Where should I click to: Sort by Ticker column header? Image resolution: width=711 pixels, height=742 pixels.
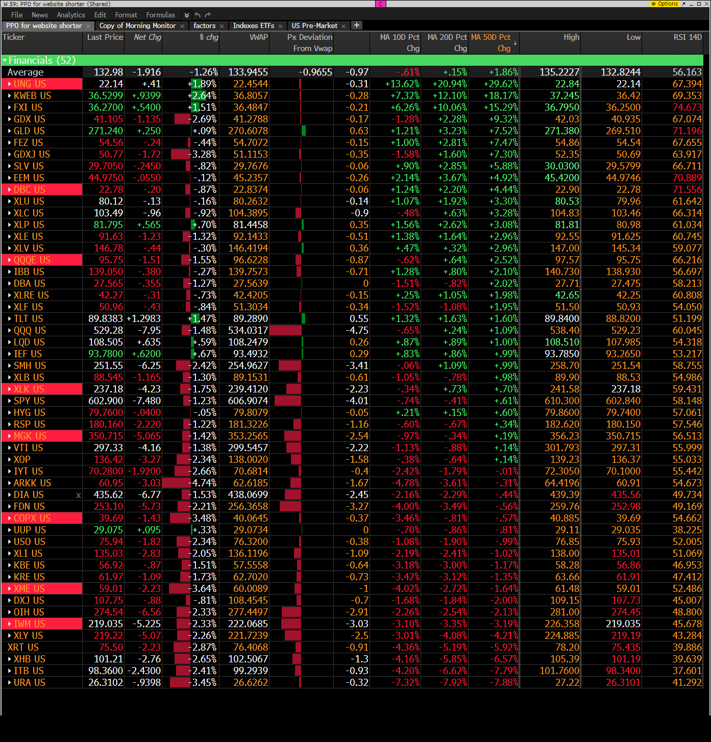[41, 43]
